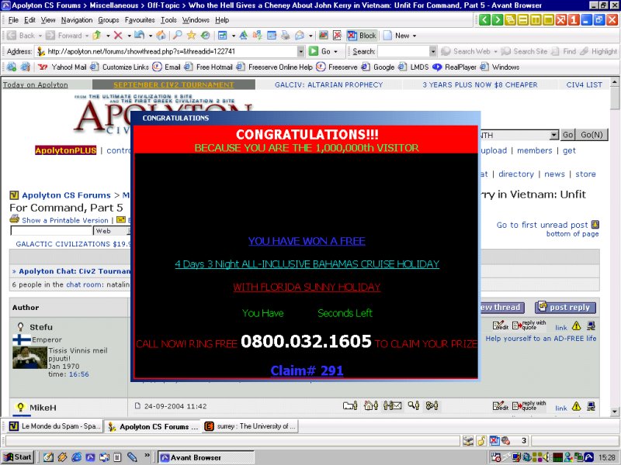This screenshot has width=621, height=465.
Task: Click the search-user icon in MikeH's post
Action: point(414,405)
